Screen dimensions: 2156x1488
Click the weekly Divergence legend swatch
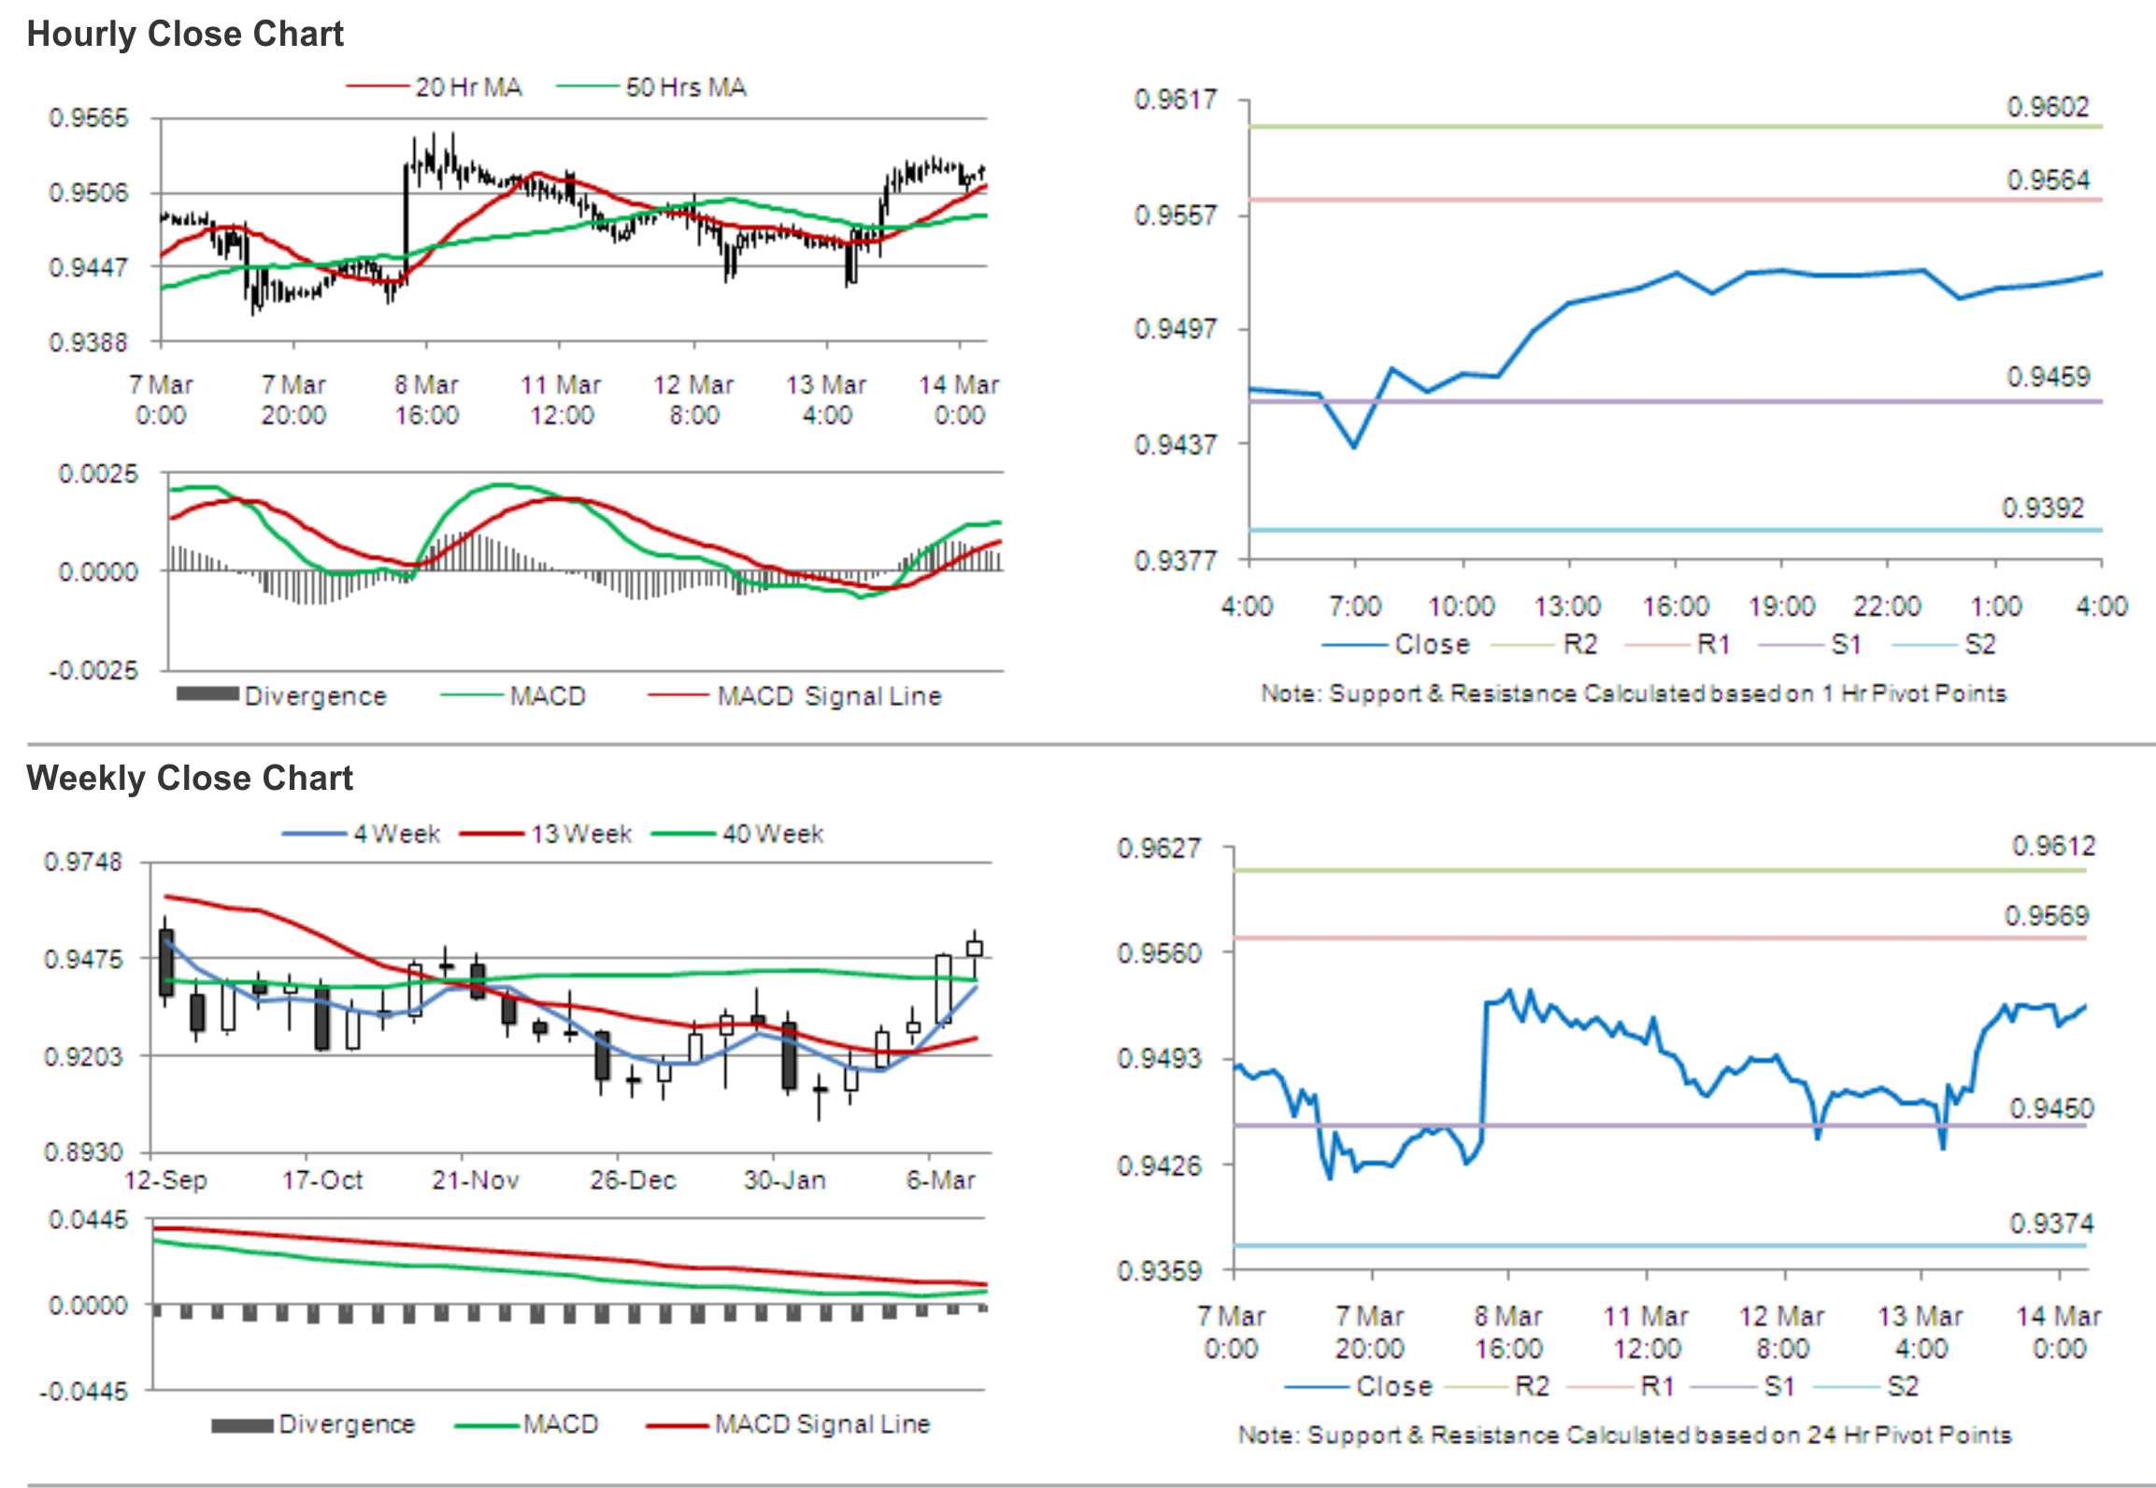click(242, 1425)
